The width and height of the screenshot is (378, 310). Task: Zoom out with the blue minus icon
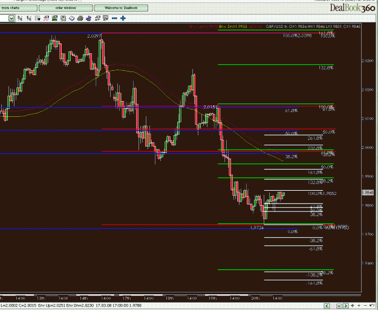pos(114,18)
